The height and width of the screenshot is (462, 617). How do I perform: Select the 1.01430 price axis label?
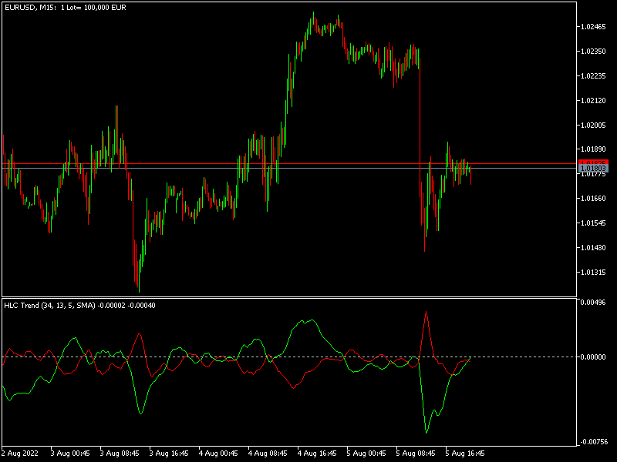click(593, 247)
